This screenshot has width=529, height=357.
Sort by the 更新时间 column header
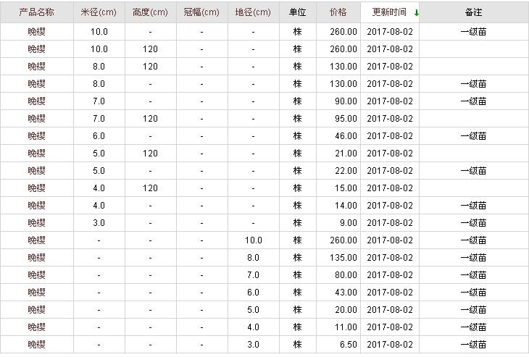389,12
